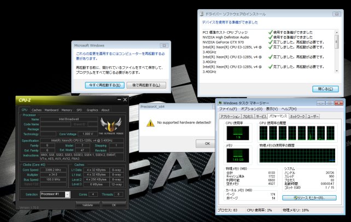Click the Validate button in CPU-Z
The image size is (351, 222).
(x=87, y=205)
